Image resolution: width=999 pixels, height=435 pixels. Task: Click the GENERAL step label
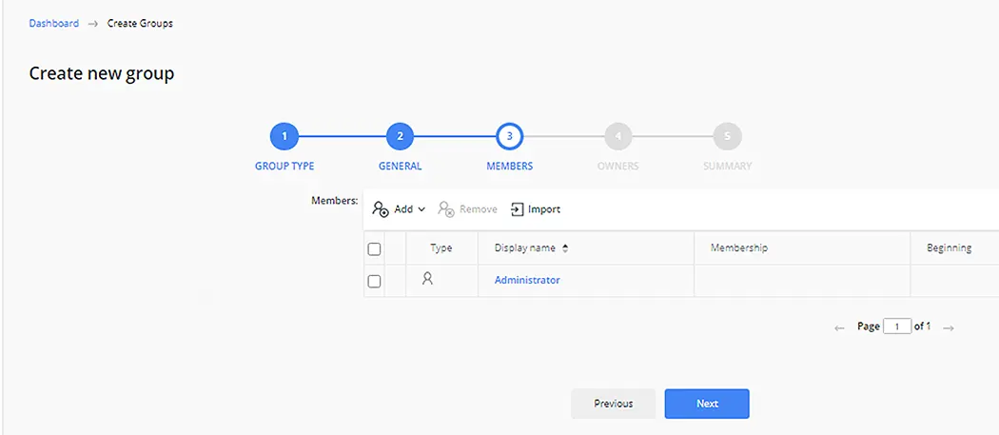click(x=401, y=166)
